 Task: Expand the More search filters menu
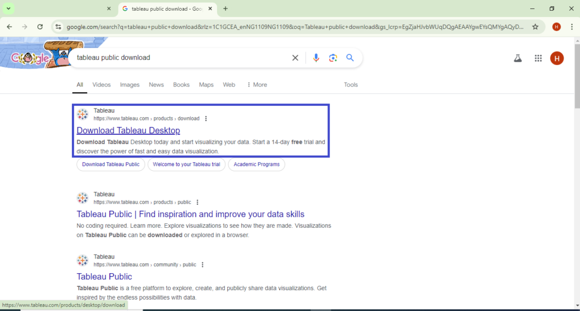point(257,85)
